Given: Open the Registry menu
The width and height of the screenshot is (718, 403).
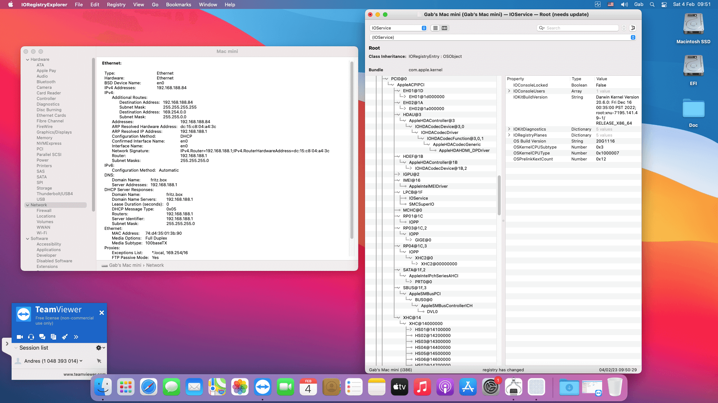Looking at the screenshot, I should [x=116, y=4].
